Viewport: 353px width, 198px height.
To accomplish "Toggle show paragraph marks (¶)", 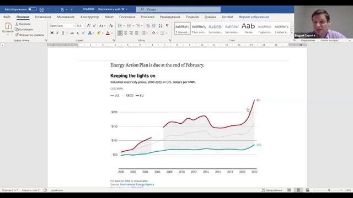I will pyautogui.click(x=167, y=26).
